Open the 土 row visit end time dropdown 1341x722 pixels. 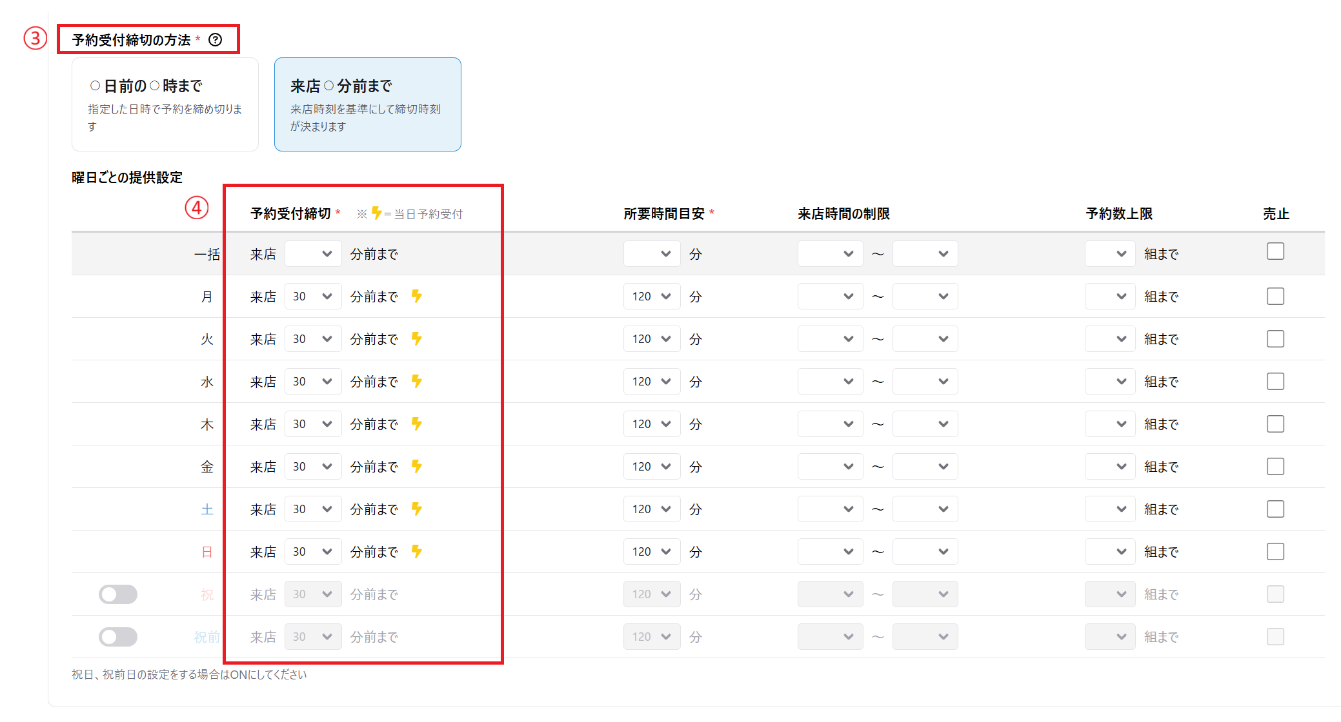click(925, 509)
